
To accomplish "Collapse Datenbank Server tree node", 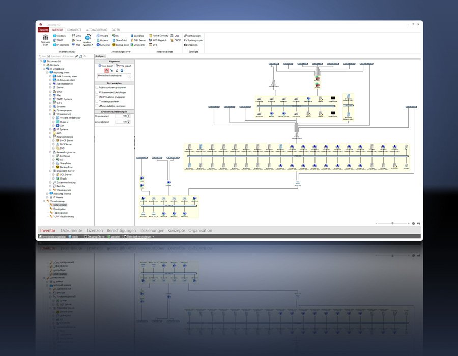I will 50,171.
